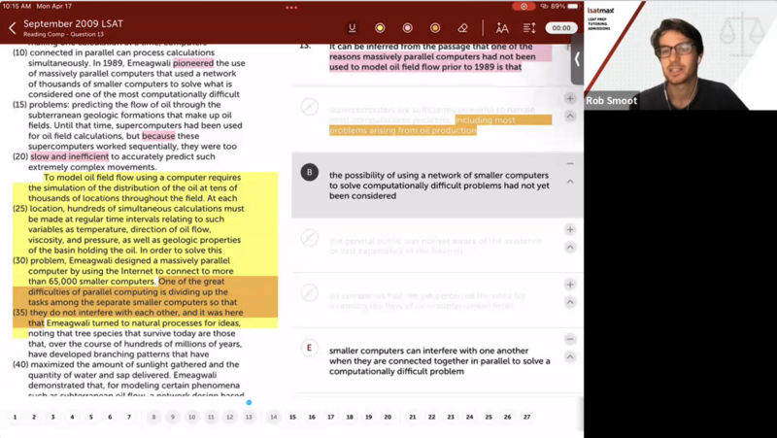Select answer choice B

click(x=309, y=173)
